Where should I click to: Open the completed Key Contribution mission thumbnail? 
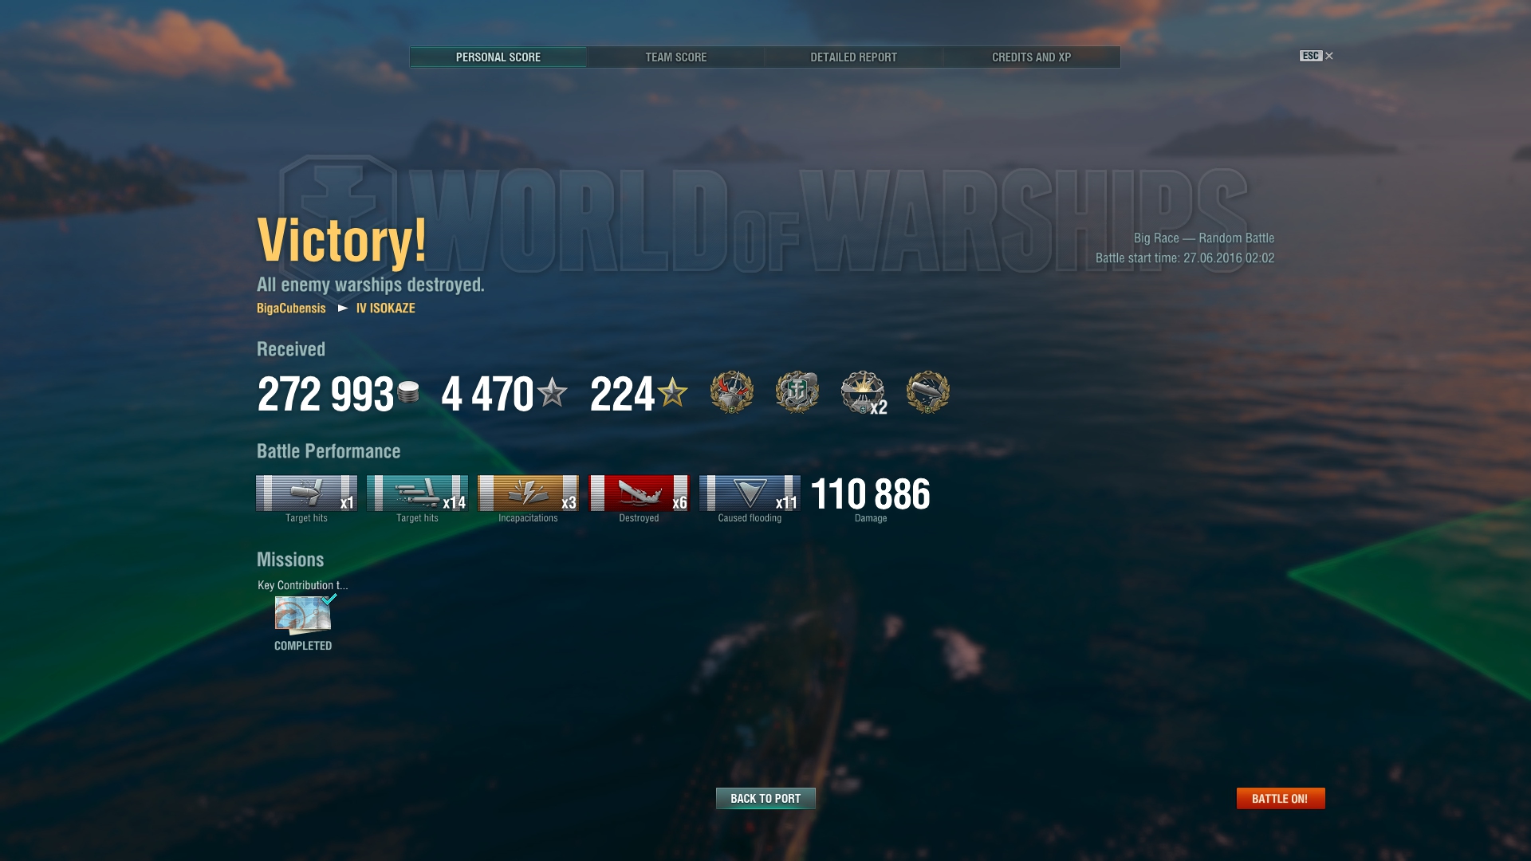303,615
